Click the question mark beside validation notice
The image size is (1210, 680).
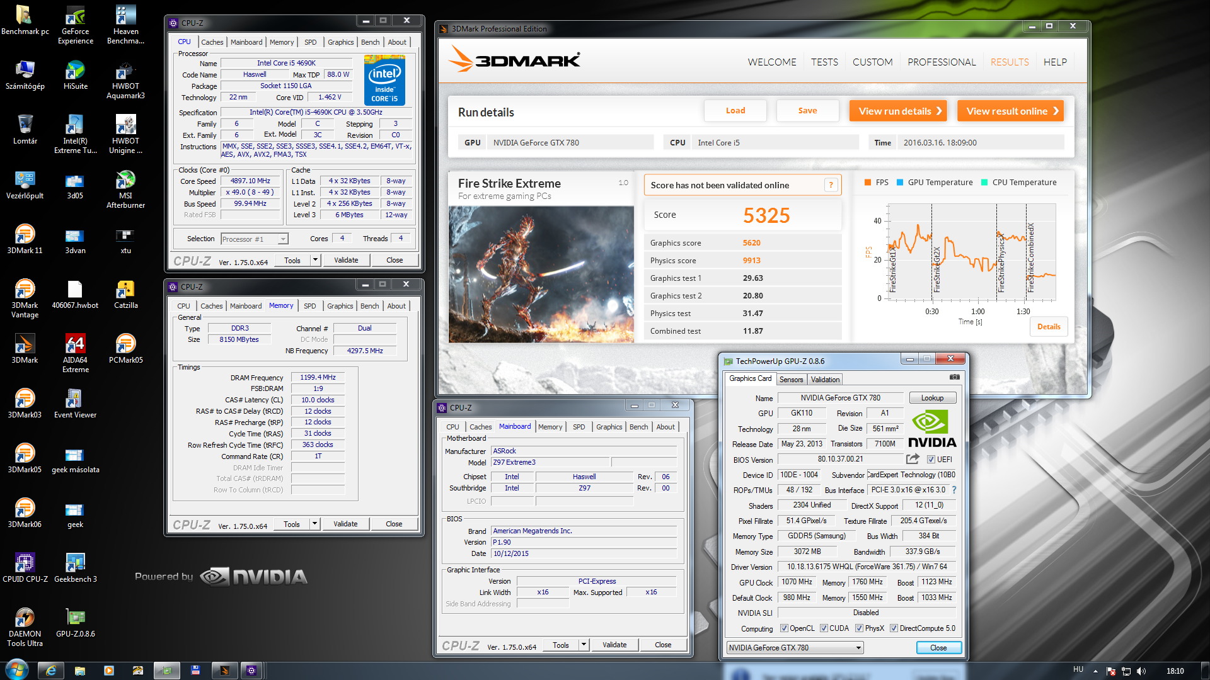pyautogui.click(x=831, y=185)
